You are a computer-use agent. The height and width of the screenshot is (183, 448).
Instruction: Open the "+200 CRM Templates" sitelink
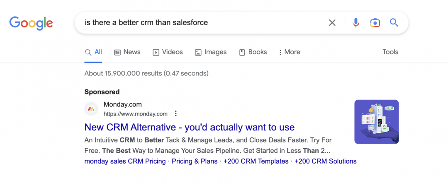256,161
